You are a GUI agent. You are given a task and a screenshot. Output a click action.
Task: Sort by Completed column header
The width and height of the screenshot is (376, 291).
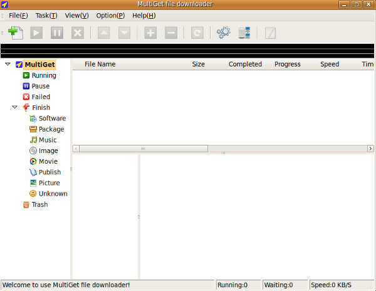tap(245, 65)
